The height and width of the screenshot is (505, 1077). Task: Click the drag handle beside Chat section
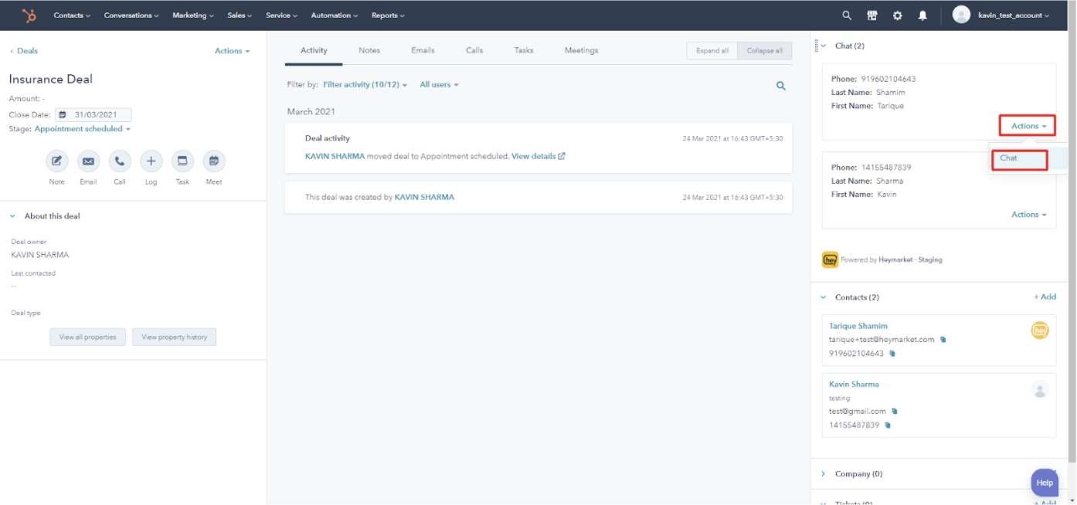(x=816, y=46)
